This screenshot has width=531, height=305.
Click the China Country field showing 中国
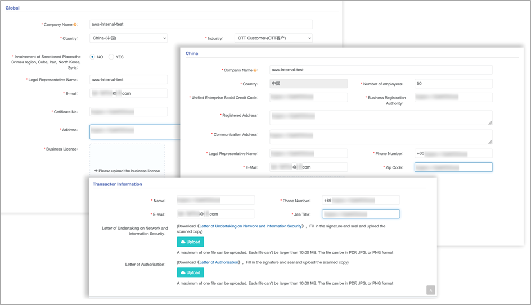[309, 84]
